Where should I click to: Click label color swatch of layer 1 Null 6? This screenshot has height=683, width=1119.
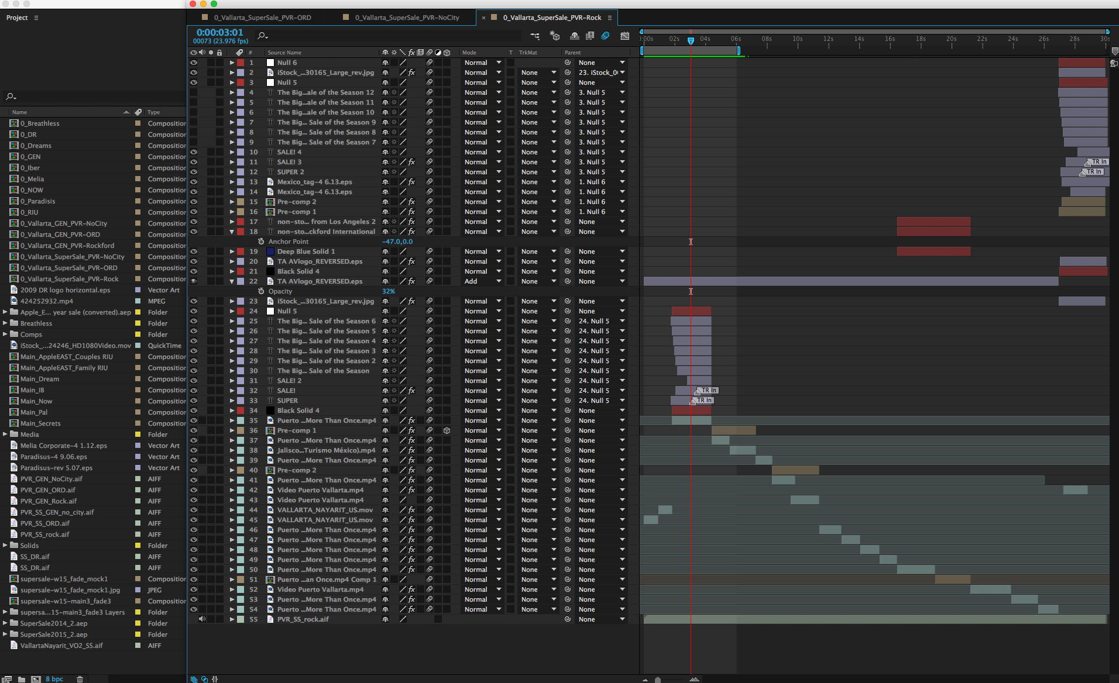241,63
